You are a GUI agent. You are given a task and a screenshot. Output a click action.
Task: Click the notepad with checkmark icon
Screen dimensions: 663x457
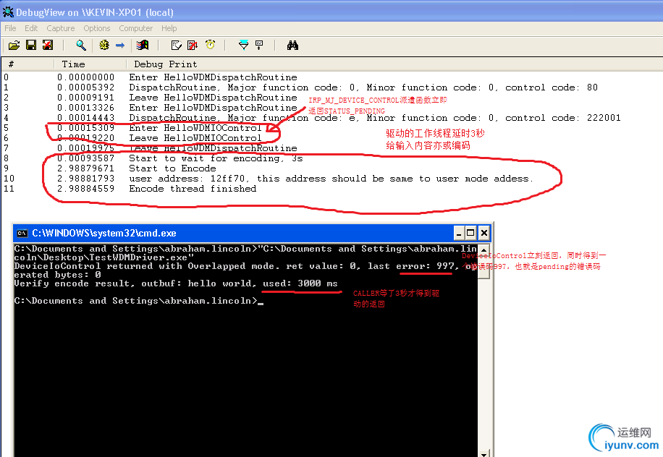tap(177, 45)
